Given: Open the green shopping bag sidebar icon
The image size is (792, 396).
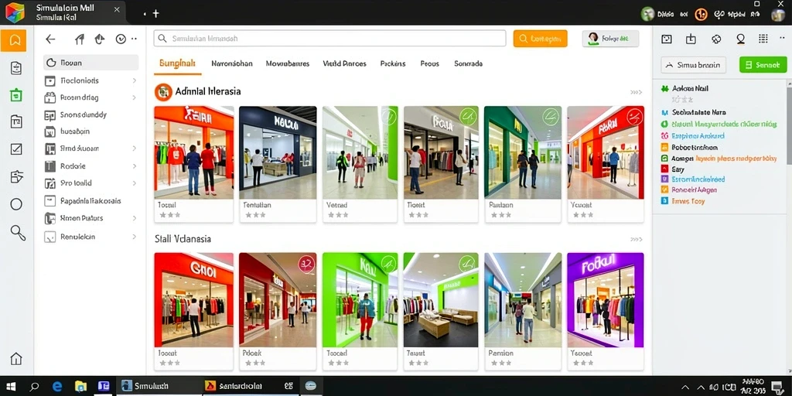Looking at the screenshot, I should point(16,94).
